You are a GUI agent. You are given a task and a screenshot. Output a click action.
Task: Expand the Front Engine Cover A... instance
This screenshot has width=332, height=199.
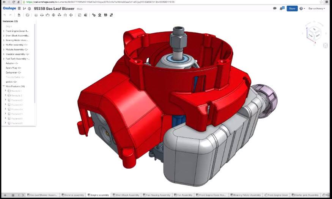pyautogui.click(x=3, y=31)
